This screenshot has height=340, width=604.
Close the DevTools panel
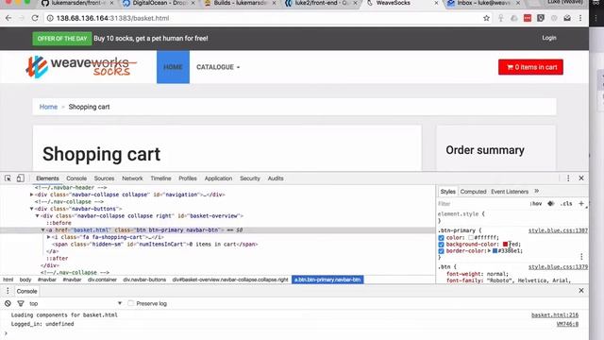click(x=581, y=178)
